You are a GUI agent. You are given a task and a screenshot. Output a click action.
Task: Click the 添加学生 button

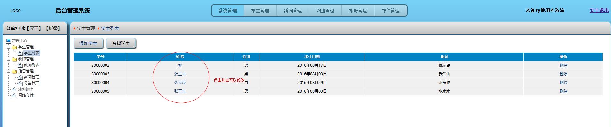[88, 43]
